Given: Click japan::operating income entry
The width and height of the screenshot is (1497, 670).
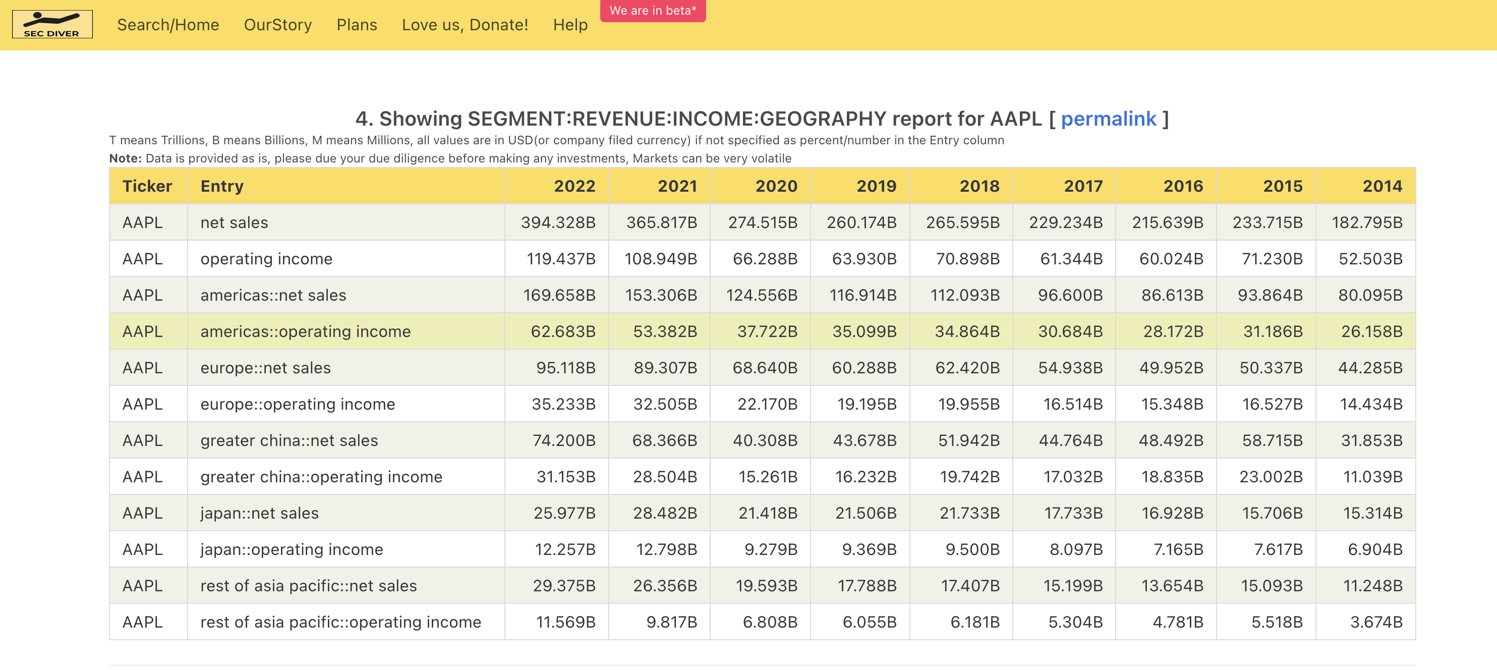Looking at the screenshot, I should pyautogui.click(x=292, y=549).
